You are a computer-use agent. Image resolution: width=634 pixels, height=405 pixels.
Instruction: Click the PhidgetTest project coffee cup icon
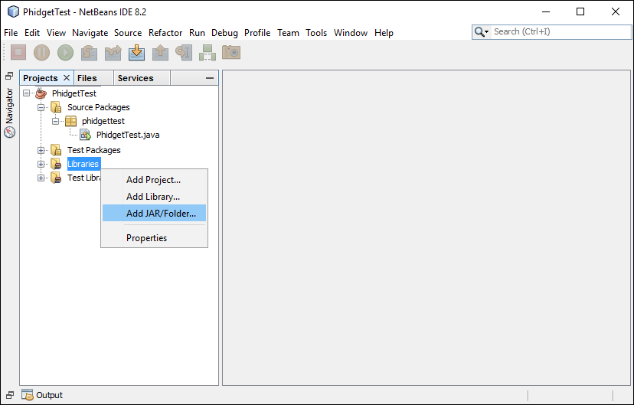click(41, 93)
